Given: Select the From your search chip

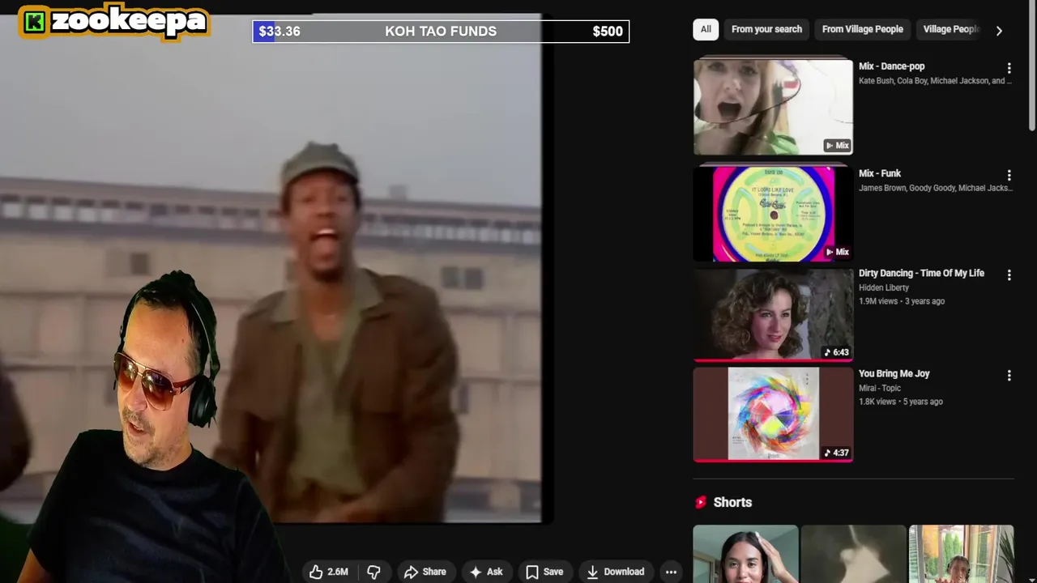Looking at the screenshot, I should coord(766,29).
